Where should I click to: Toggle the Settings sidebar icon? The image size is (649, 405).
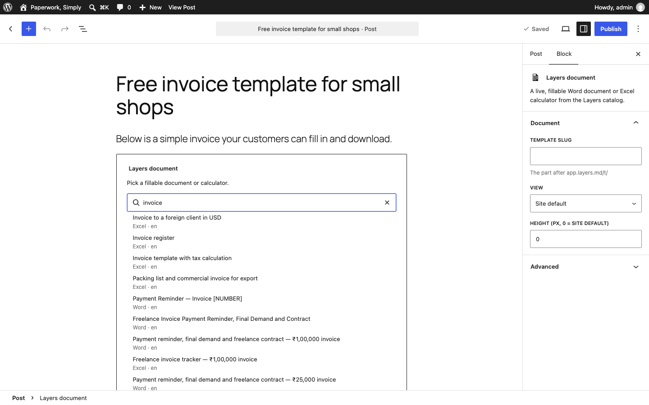click(x=584, y=29)
